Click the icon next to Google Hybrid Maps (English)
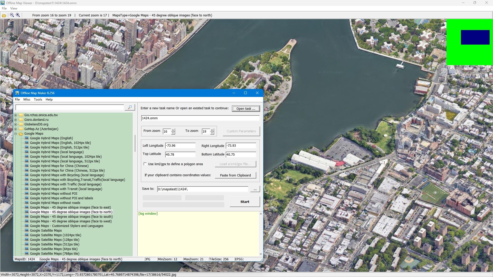Viewport: 493px width, 277px height. point(27,138)
